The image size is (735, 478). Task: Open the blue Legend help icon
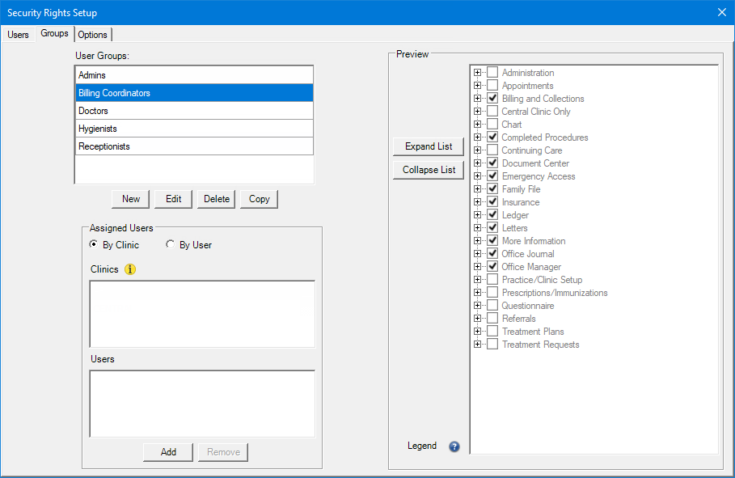(454, 446)
